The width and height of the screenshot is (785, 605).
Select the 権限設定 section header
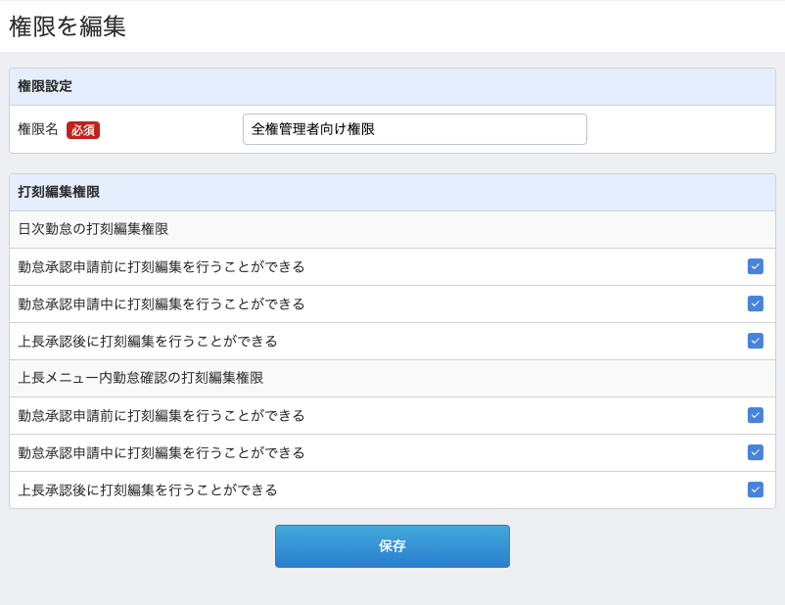(x=45, y=86)
